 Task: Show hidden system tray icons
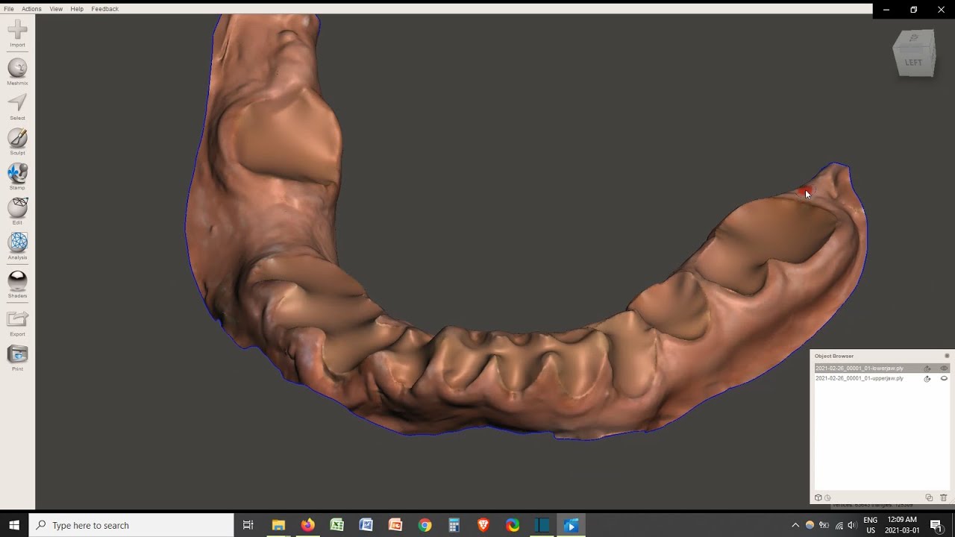pos(795,525)
